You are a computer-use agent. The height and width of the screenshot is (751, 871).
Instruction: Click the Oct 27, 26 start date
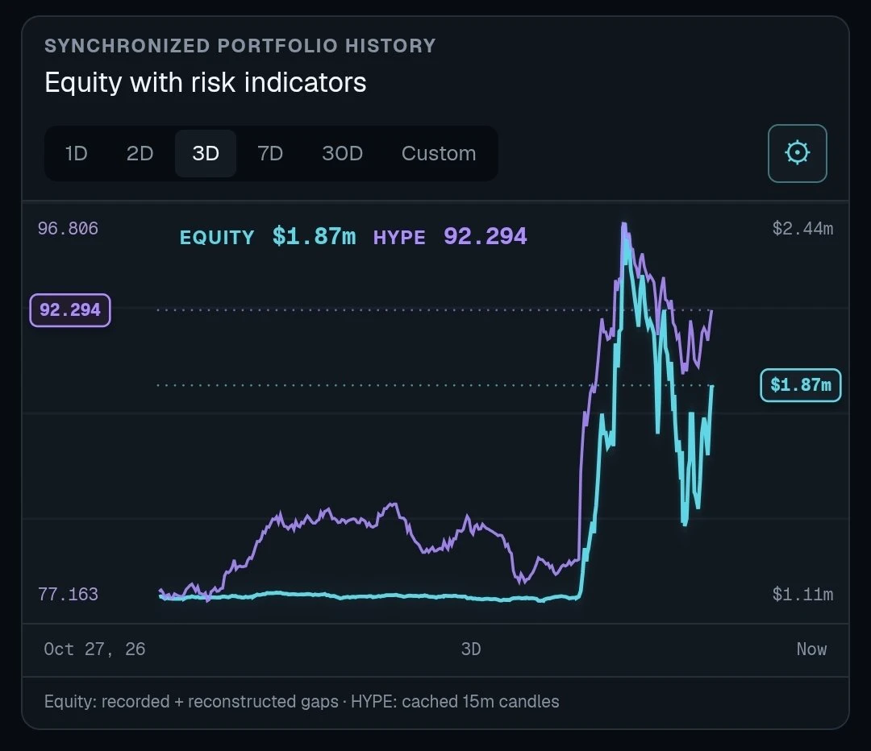coord(94,649)
